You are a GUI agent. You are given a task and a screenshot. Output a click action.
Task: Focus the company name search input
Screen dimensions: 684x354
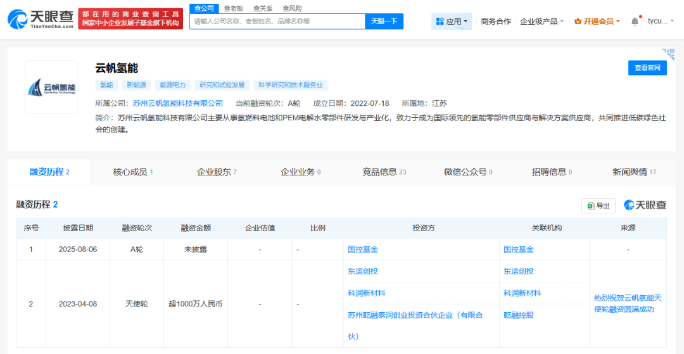(277, 21)
